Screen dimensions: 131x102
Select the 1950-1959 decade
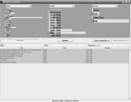[x=55, y=23]
